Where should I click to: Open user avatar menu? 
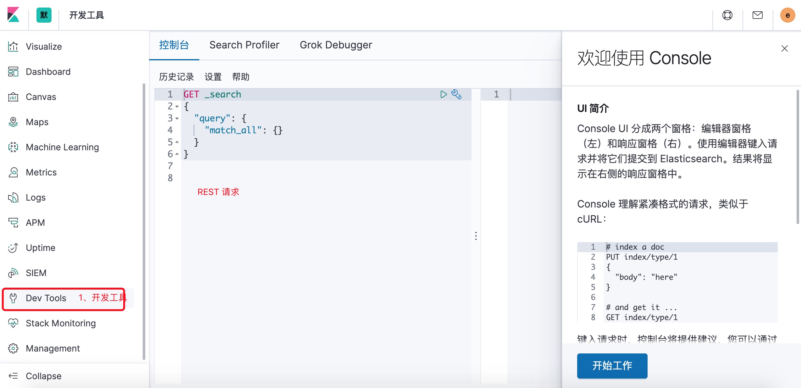[787, 15]
